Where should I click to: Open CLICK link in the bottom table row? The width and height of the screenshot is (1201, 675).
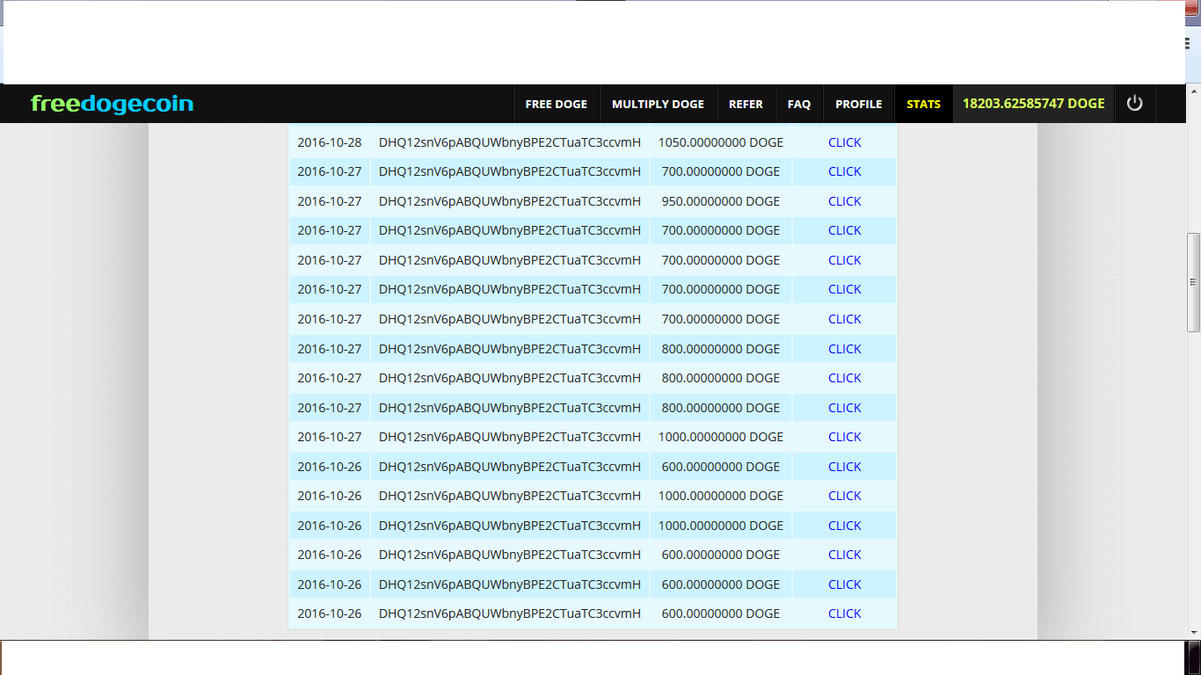point(844,613)
